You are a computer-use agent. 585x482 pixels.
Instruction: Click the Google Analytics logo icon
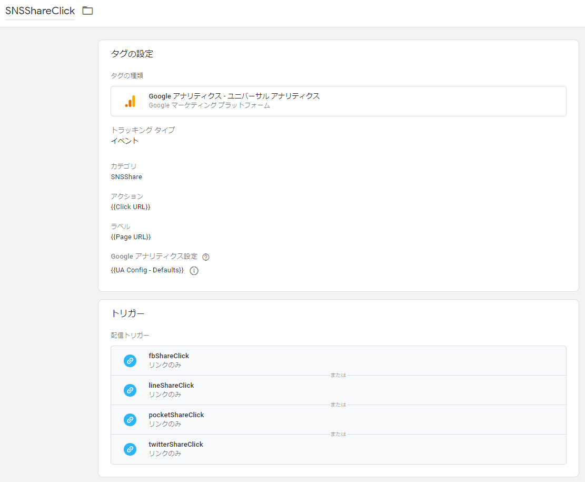(x=130, y=101)
